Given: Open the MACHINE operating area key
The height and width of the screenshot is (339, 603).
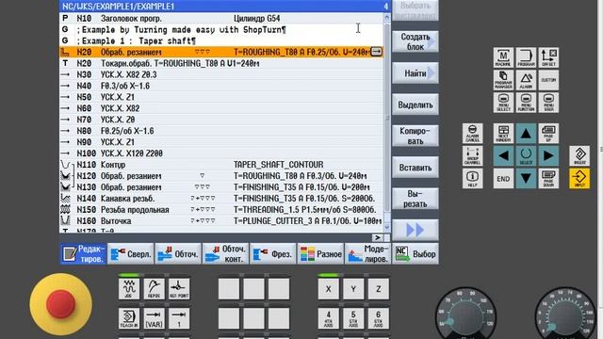Looking at the screenshot, I should point(503,57).
